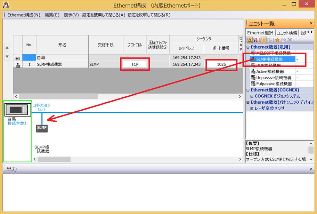This screenshot has height=214, width=317.
Task: Click the SLMP row icon in table row 1
Action: point(18,65)
